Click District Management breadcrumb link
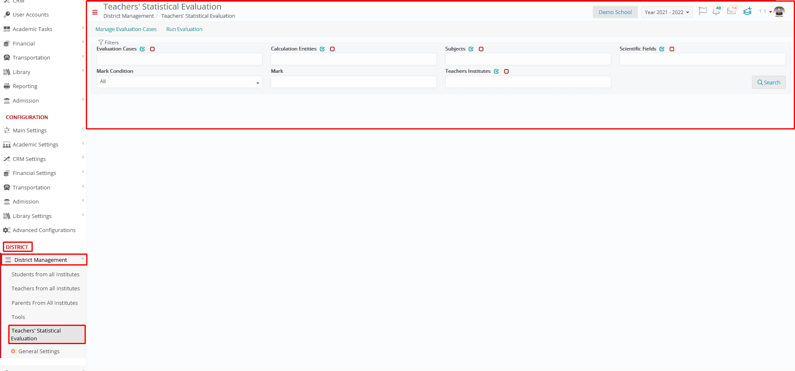 coord(128,16)
